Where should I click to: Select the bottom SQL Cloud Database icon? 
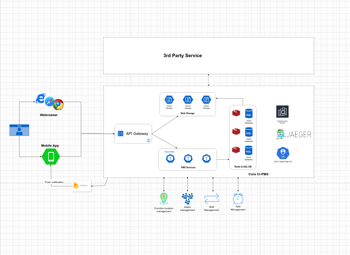[x=249, y=150]
